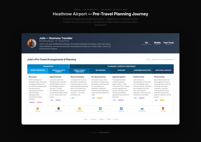Select the TRAVEL PLANS & PURCHASES column header
The image size is (201, 142).
[80, 71]
